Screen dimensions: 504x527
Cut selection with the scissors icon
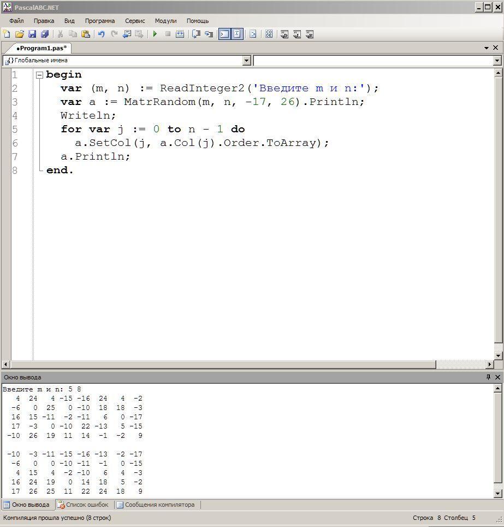61,34
